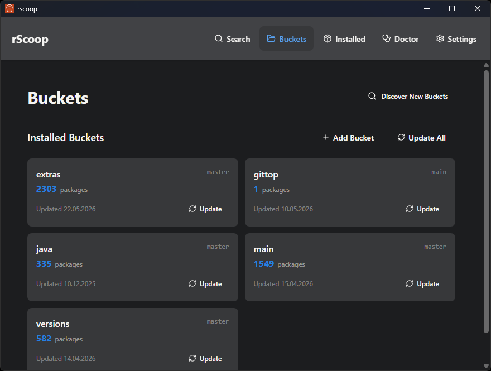
Task: Click the master branch label on java
Action: tap(218, 247)
